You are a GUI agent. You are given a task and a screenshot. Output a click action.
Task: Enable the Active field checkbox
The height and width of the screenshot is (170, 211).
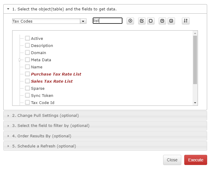coord(27,38)
